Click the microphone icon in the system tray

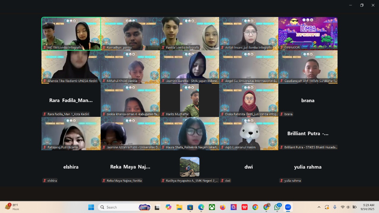(x=335, y=207)
